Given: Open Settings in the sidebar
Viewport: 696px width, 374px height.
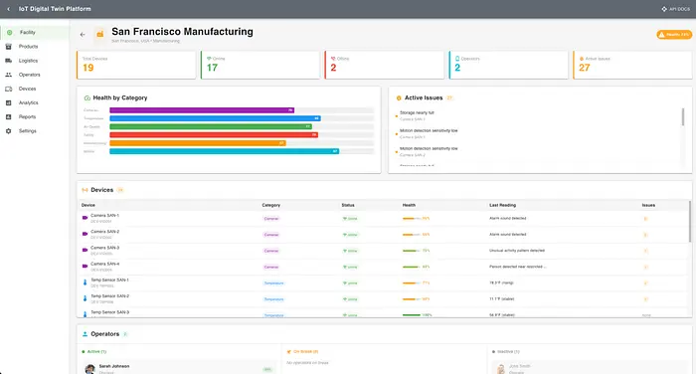Looking at the screenshot, I should 34,131.
